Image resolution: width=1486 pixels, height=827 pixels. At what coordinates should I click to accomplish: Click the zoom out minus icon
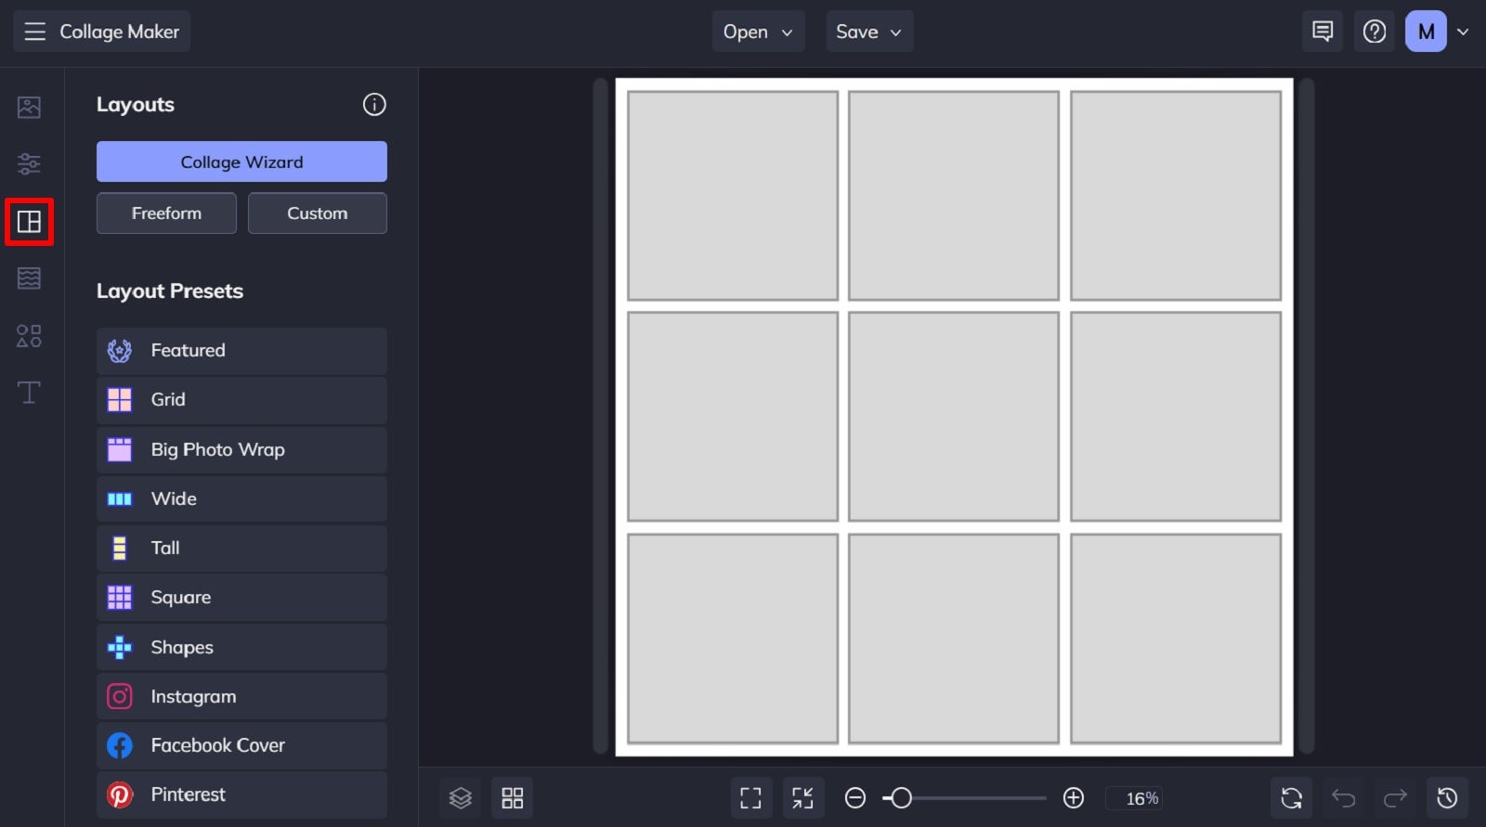pos(855,798)
